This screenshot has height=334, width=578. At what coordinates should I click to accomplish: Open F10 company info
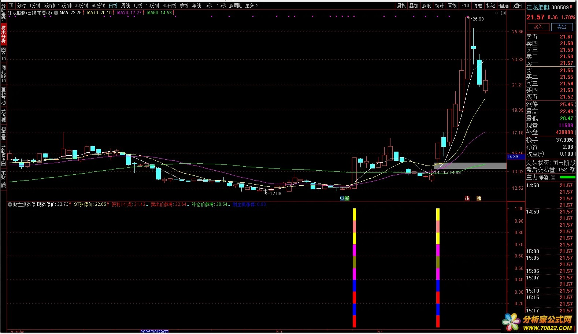465,5
